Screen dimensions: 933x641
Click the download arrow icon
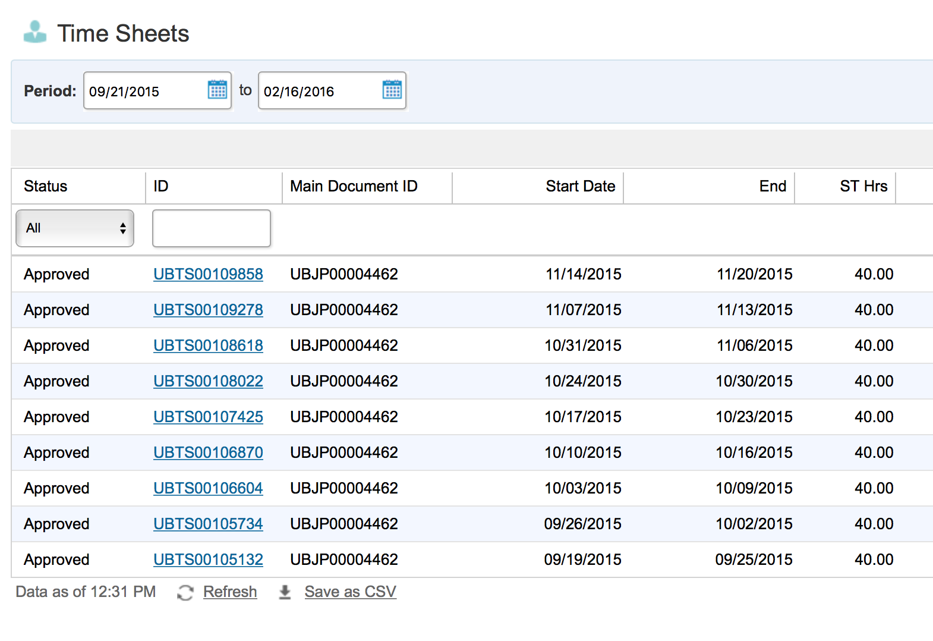click(285, 592)
